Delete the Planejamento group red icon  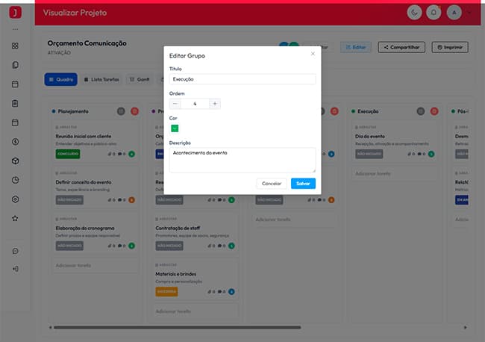coord(134,111)
